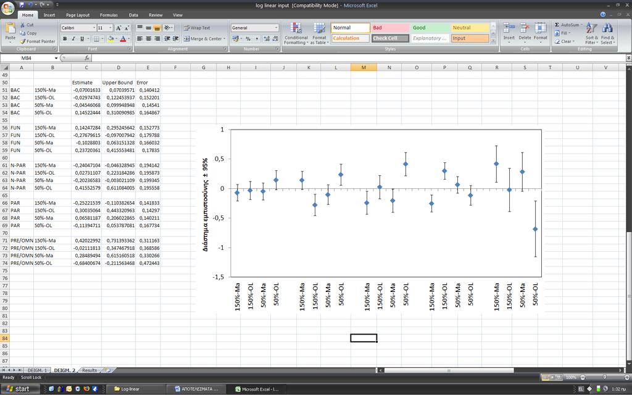
Task: Click Save icon in Quick Access Toolbar
Action: (x=22, y=4)
